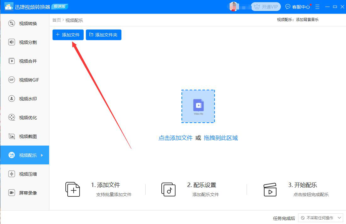Click the 1. 添加文件 step title

pyautogui.click(x=105, y=185)
